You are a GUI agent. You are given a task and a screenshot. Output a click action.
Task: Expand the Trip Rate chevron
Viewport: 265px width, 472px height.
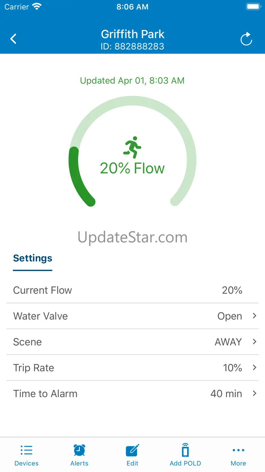(x=254, y=368)
